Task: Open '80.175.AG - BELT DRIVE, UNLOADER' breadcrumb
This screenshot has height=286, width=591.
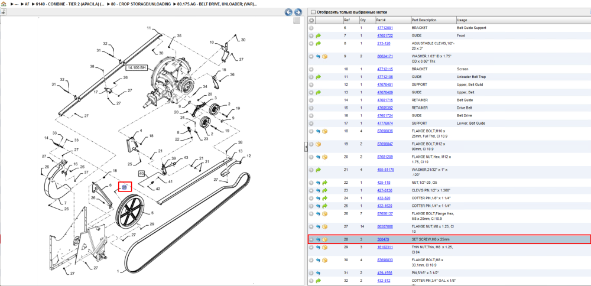Action: [217, 4]
